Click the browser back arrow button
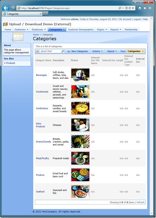This screenshot has height=218, width=156. click(6, 8)
